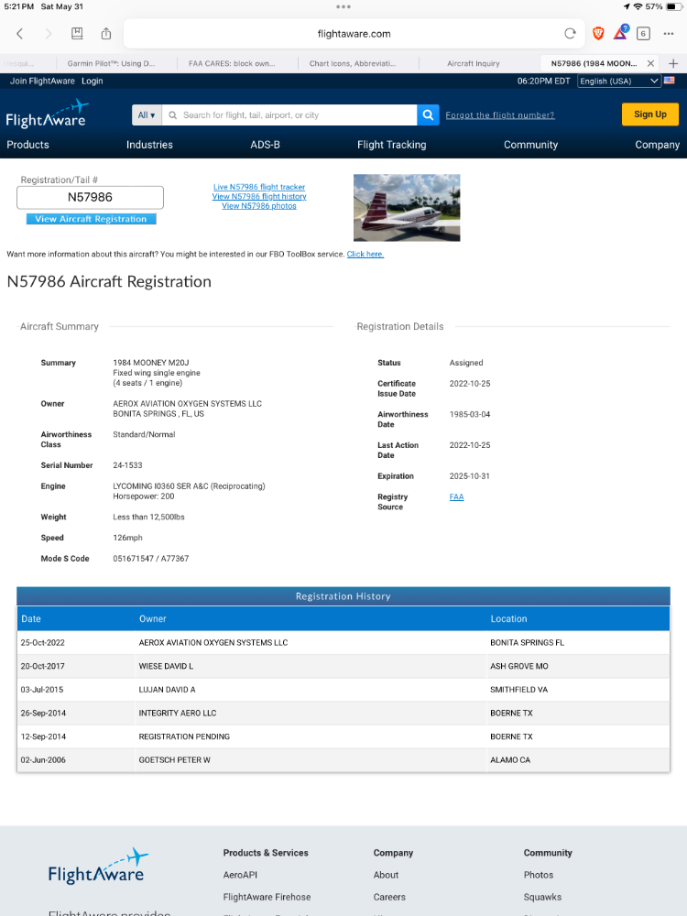This screenshot has width=687, height=916.
Task: Tap the Wi-Fi status icon
Action: point(638,6)
